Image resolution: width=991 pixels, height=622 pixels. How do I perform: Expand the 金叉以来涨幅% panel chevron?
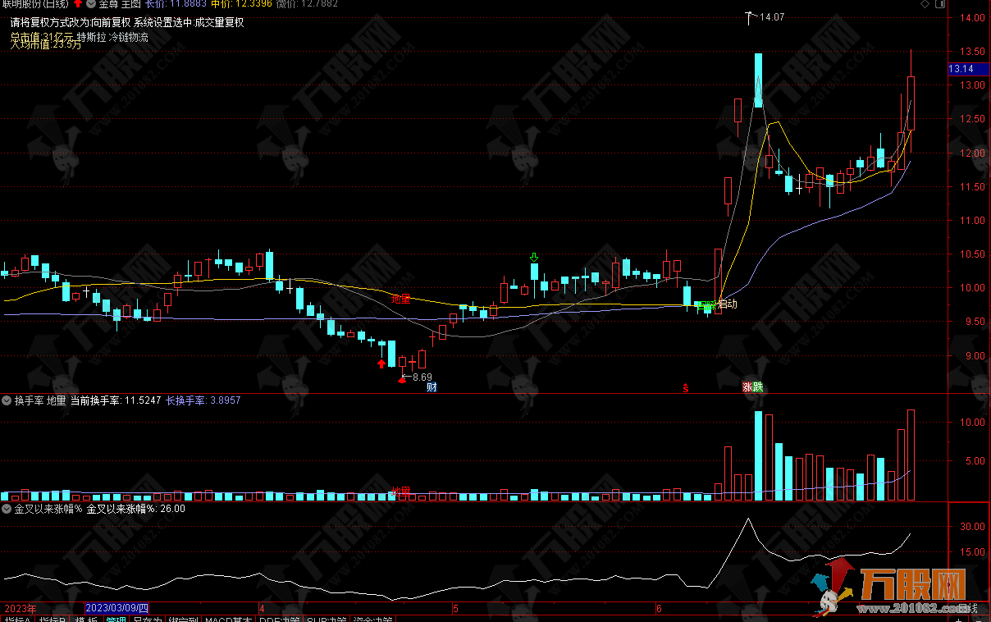(x=7, y=509)
